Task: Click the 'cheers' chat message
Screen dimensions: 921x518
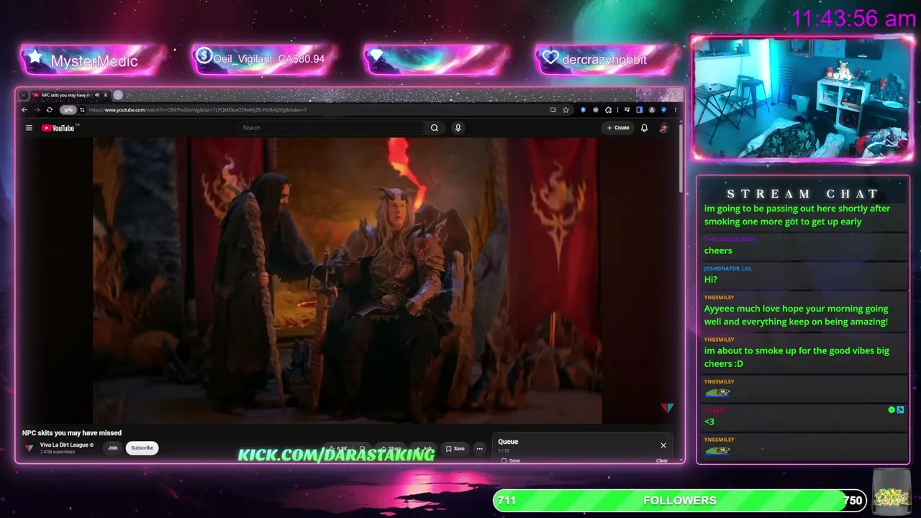Action: pyautogui.click(x=718, y=250)
